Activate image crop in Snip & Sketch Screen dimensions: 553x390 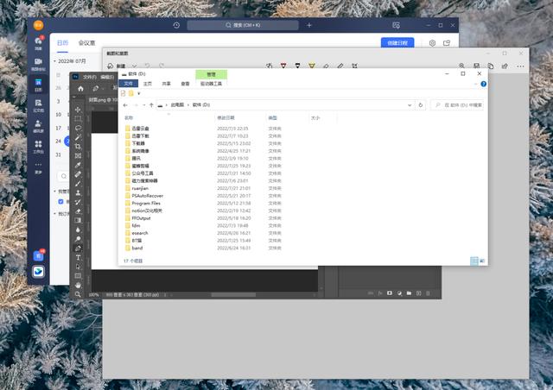(355, 66)
